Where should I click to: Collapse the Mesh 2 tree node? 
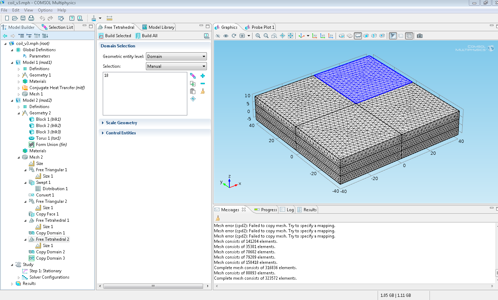(x=19, y=157)
